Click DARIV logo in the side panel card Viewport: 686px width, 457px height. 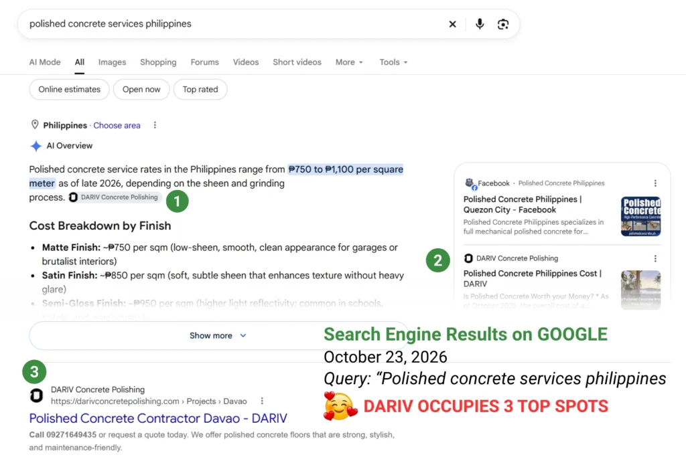pos(468,258)
